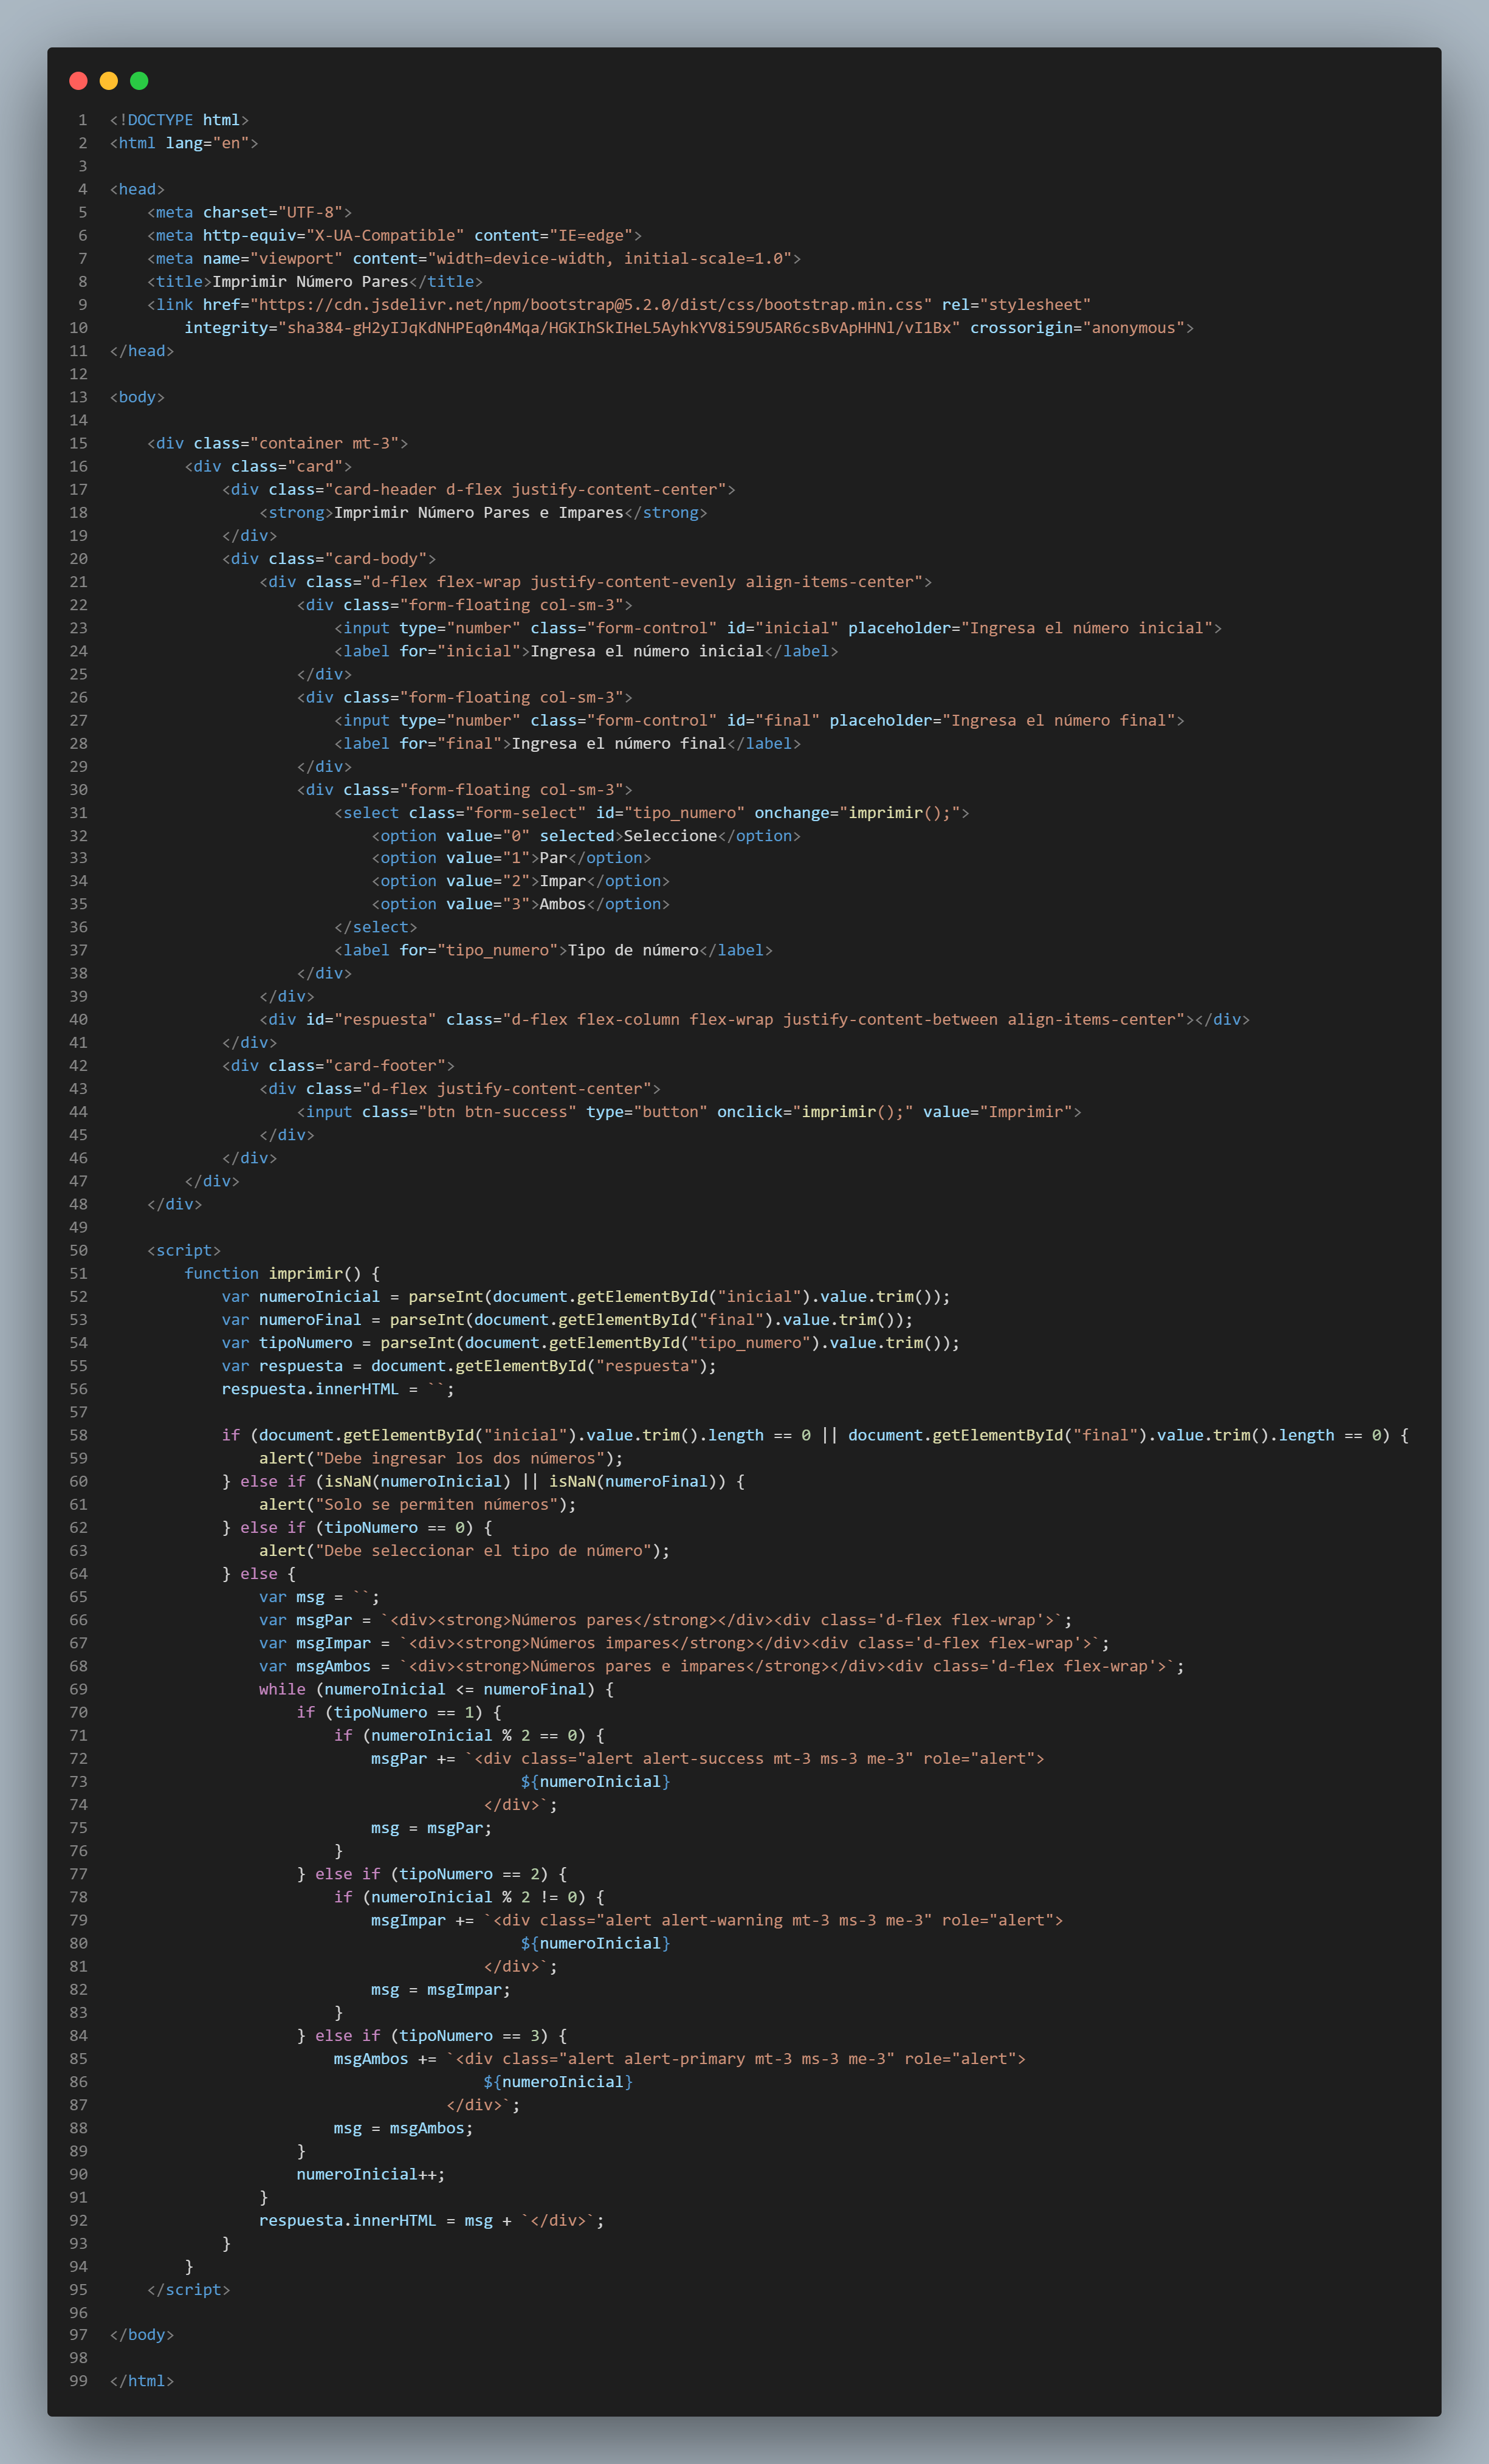Click alert Debe seleccionar el tipo de número

pyautogui.click(x=464, y=1550)
